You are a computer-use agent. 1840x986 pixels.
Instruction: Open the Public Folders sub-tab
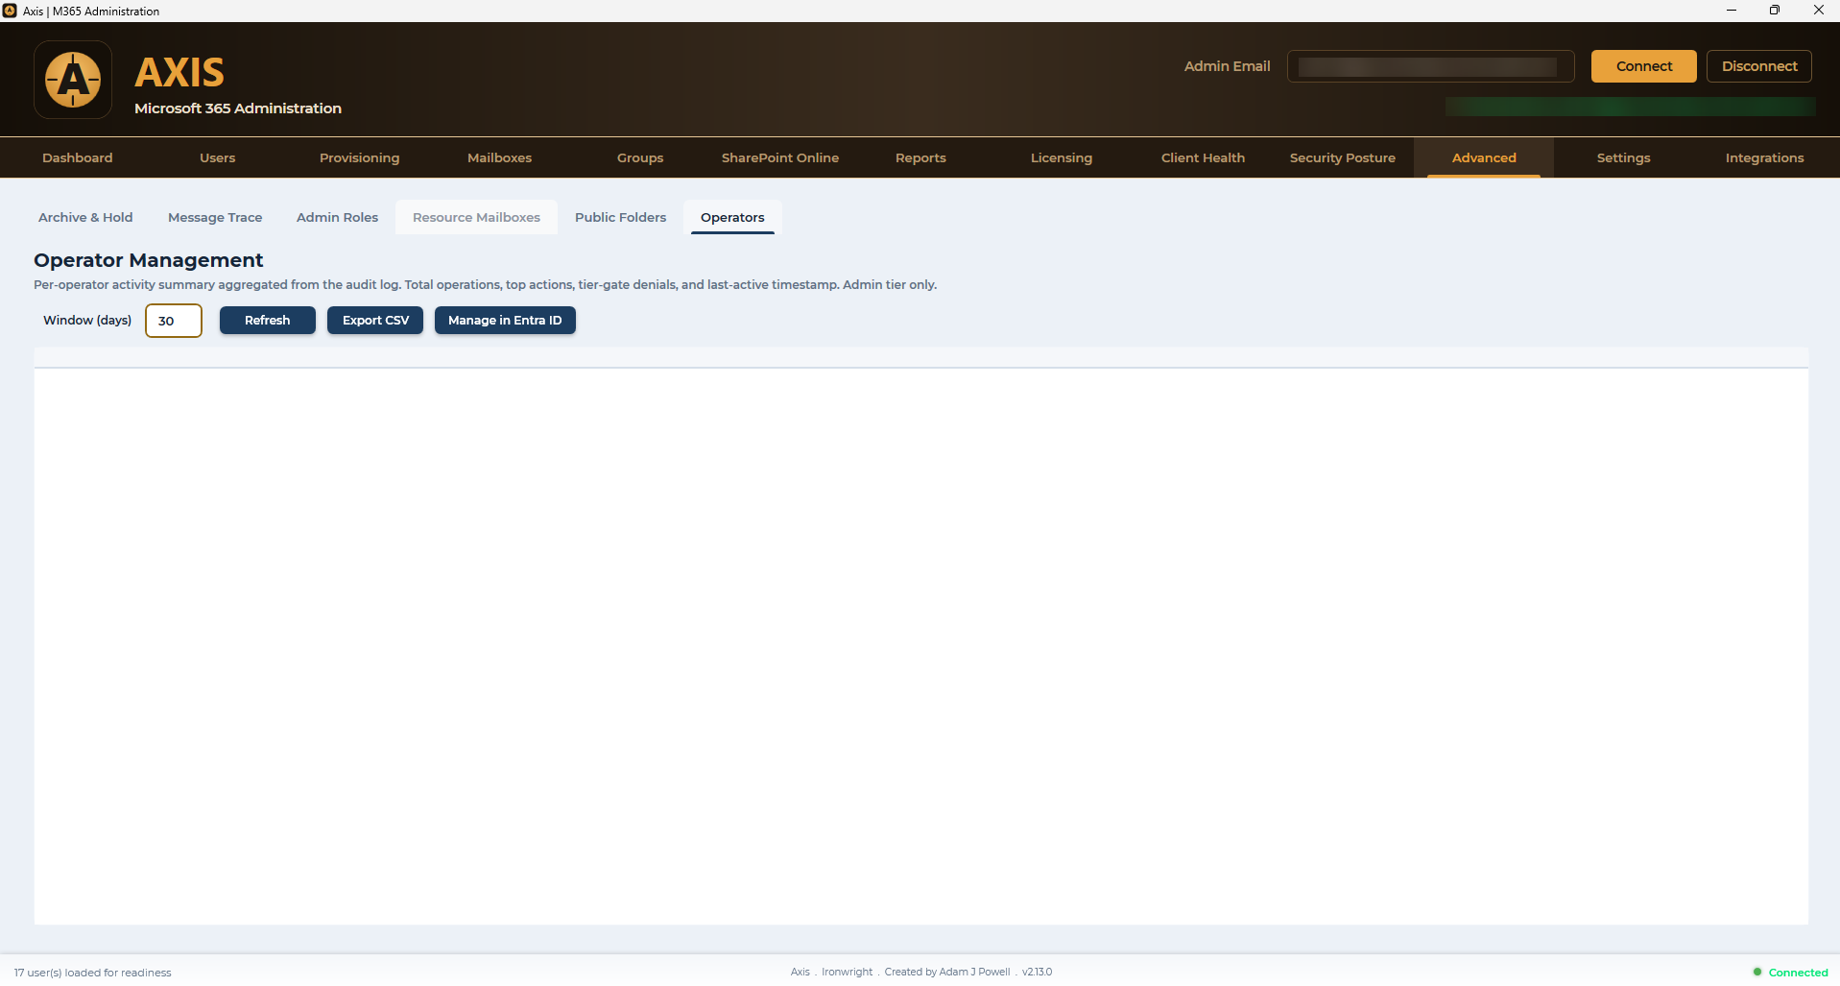(x=620, y=217)
